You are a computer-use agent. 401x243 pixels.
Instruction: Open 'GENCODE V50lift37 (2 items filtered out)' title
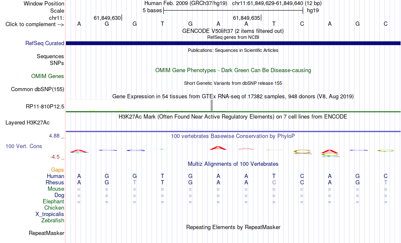click(x=233, y=31)
